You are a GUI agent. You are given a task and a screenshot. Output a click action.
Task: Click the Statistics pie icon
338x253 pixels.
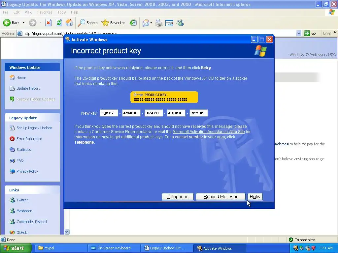click(12, 150)
